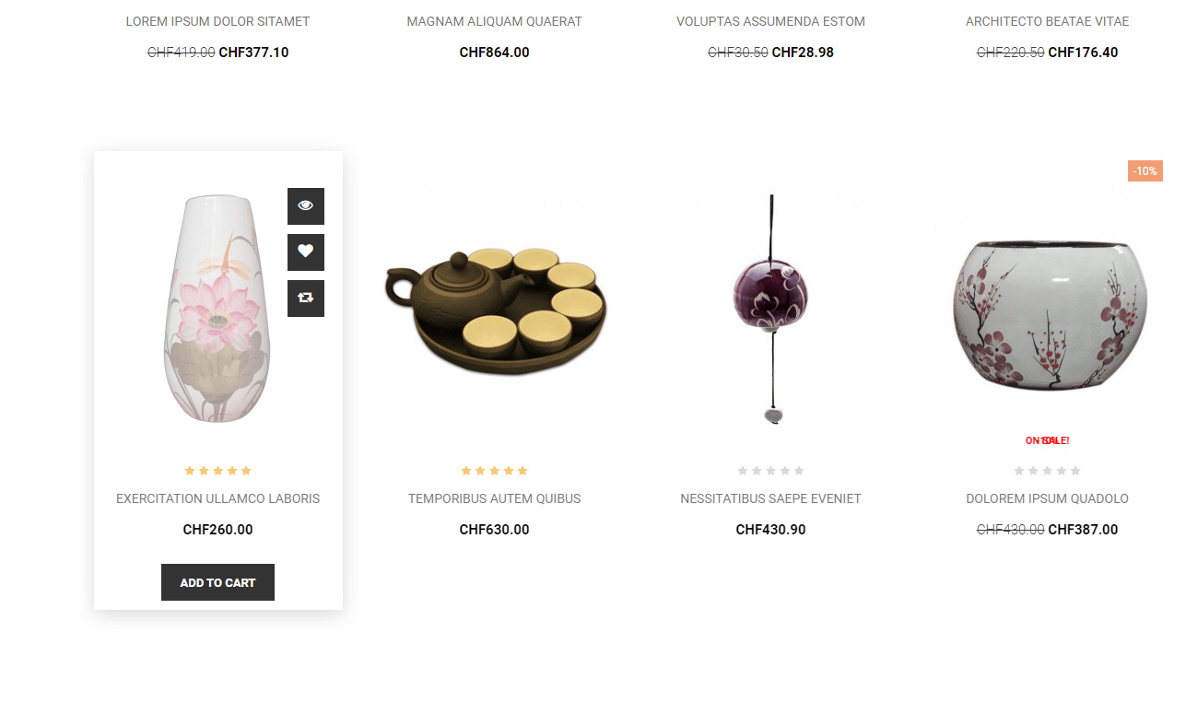This screenshot has height=726, width=1186.
Task: Click the -10% discount badge
Action: pyautogui.click(x=1145, y=171)
